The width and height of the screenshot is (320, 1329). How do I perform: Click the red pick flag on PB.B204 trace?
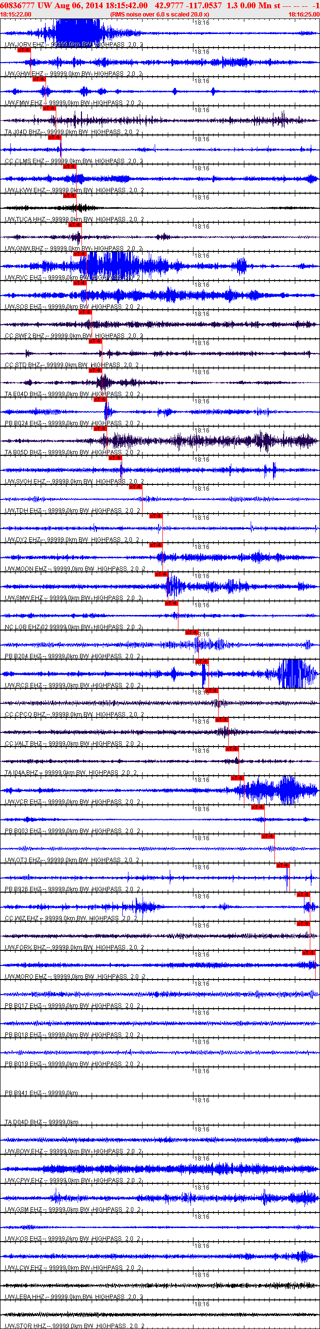(x=192, y=632)
